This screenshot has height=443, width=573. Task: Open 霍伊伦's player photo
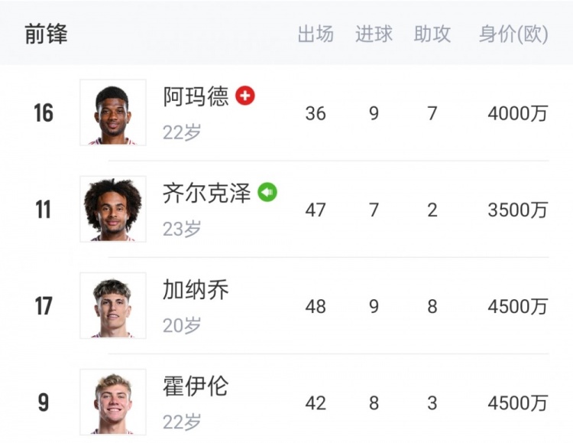(x=113, y=402)
